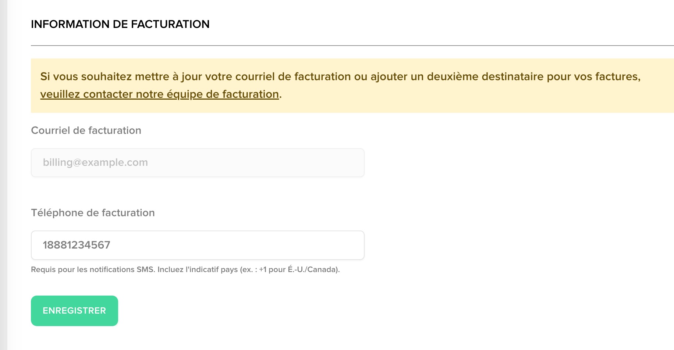
Task: Click the gray strip on the left edge
Action: 3,175
